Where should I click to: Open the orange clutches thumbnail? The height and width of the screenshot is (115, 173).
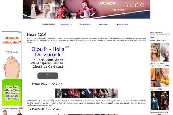click(x=160, y=77)
